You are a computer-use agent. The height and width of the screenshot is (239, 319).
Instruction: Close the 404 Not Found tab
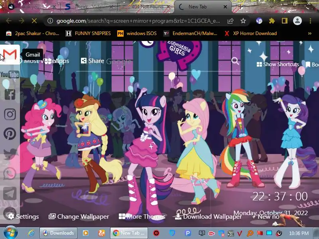168,7
